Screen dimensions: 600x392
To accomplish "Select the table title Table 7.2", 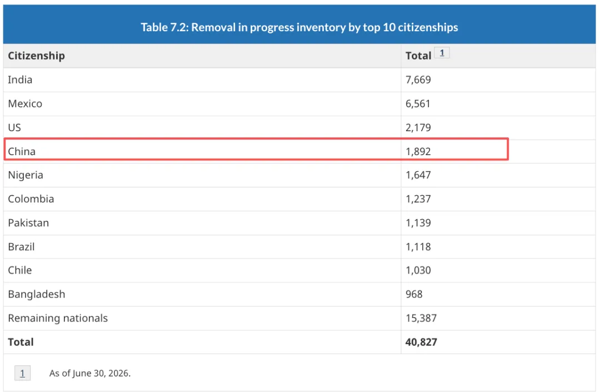I will tap(299, 27).
